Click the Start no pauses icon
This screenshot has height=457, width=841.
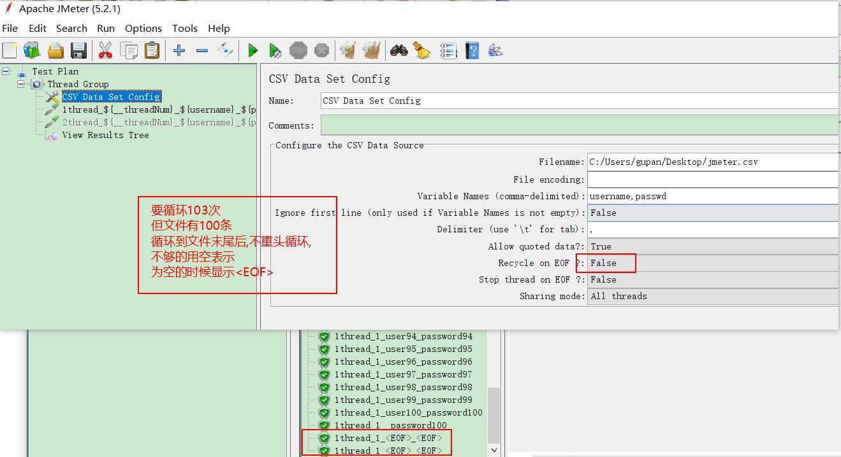(275, 50)
